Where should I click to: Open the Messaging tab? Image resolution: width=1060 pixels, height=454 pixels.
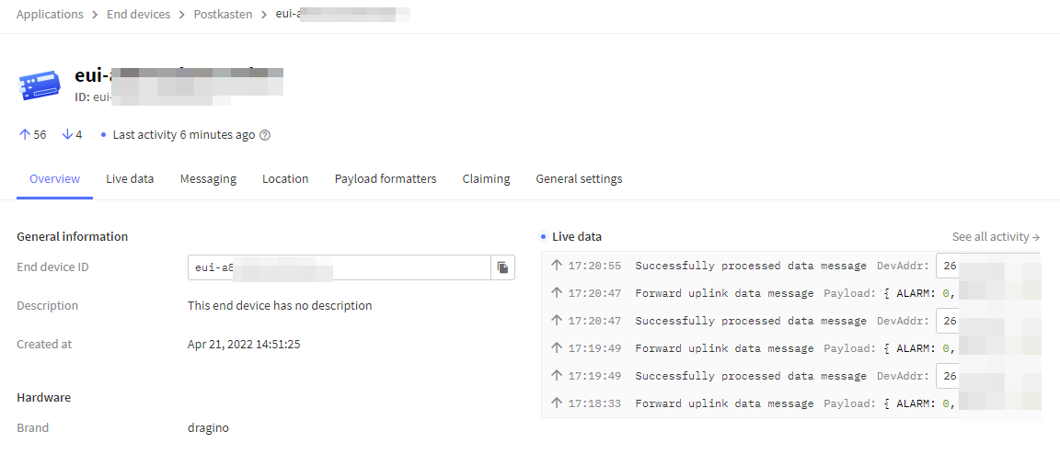click(x=208, y=179)
